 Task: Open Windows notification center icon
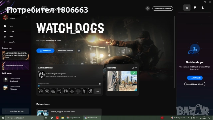click(x=209, y=118)
